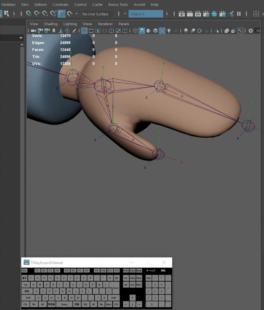The width and height of the screenshot is (264, 310).
Task: Open the Light Editor icon
Action: [231, 14]
